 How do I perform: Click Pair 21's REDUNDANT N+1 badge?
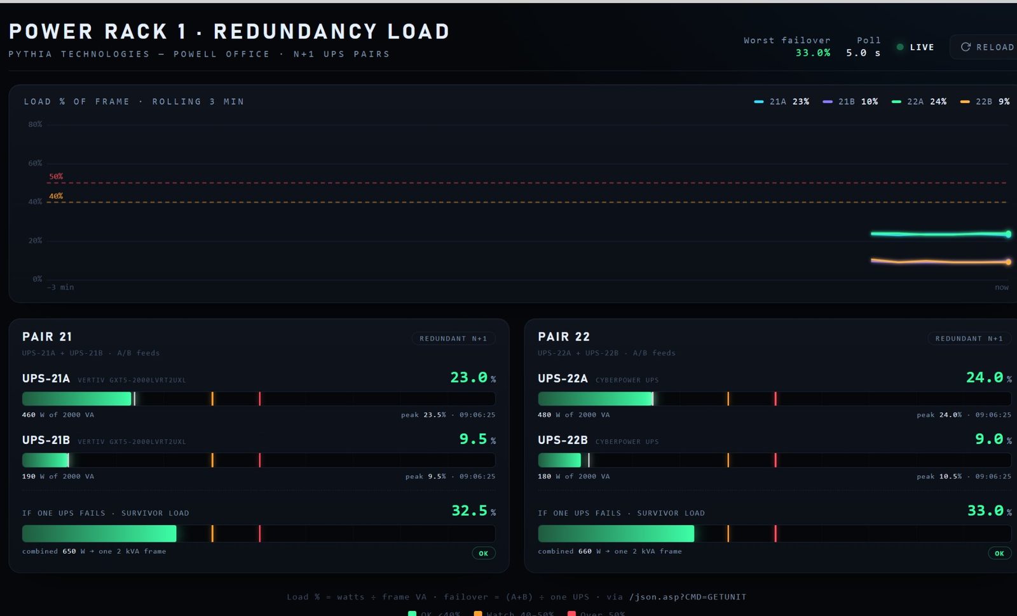(x=453, y=338)
